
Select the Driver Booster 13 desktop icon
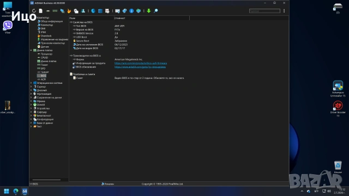coord(338,109)
